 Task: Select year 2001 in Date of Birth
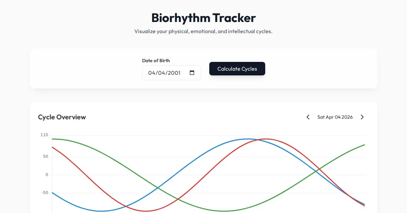(x=174, y=73)
